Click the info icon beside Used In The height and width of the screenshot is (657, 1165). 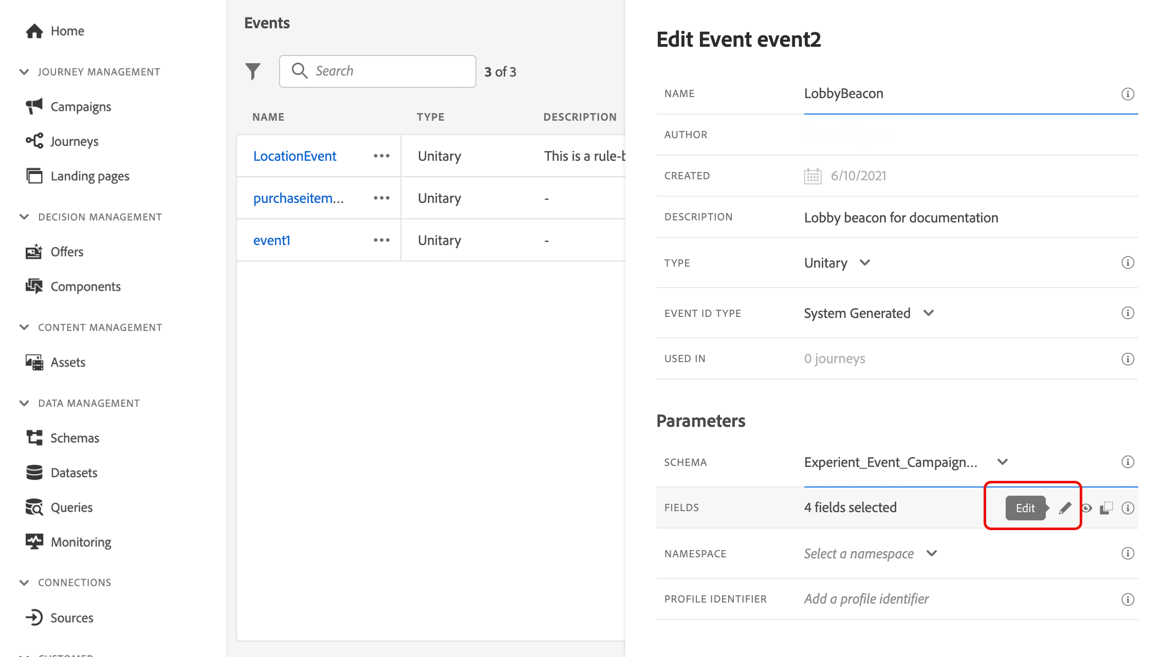1127,359
